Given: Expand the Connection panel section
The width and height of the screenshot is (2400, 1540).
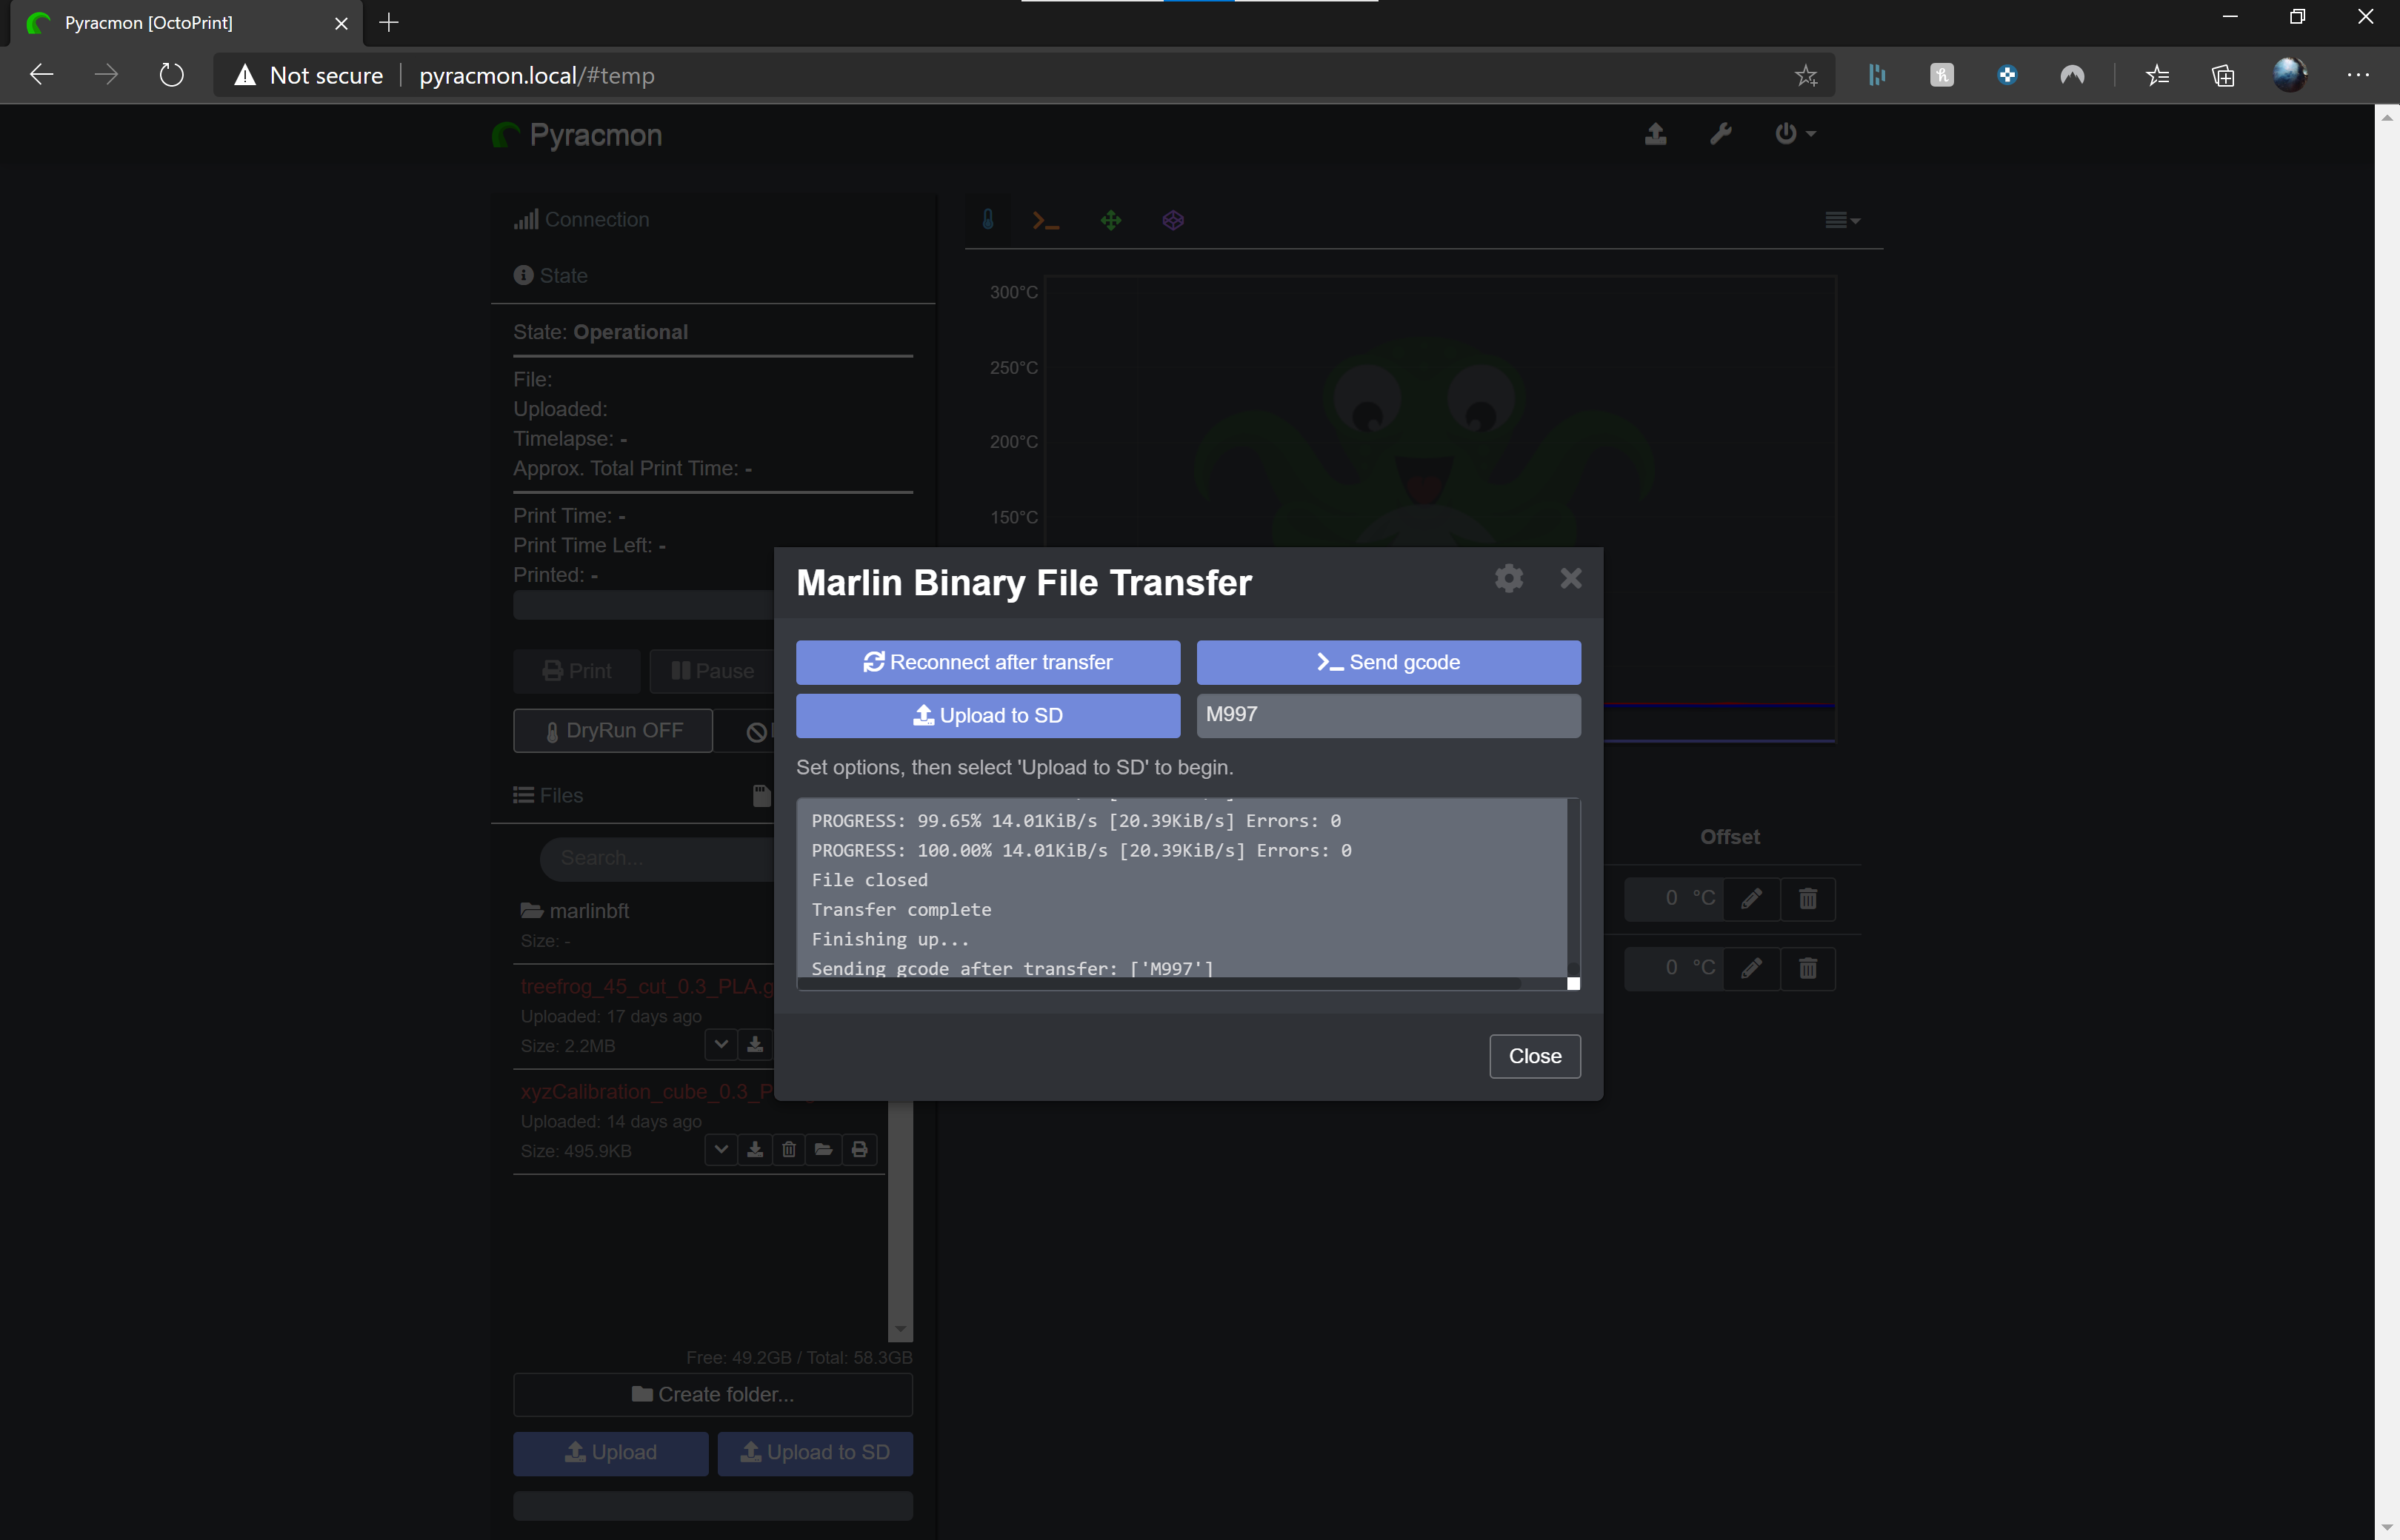Looking at the screenshot, I should pos(596,217).
